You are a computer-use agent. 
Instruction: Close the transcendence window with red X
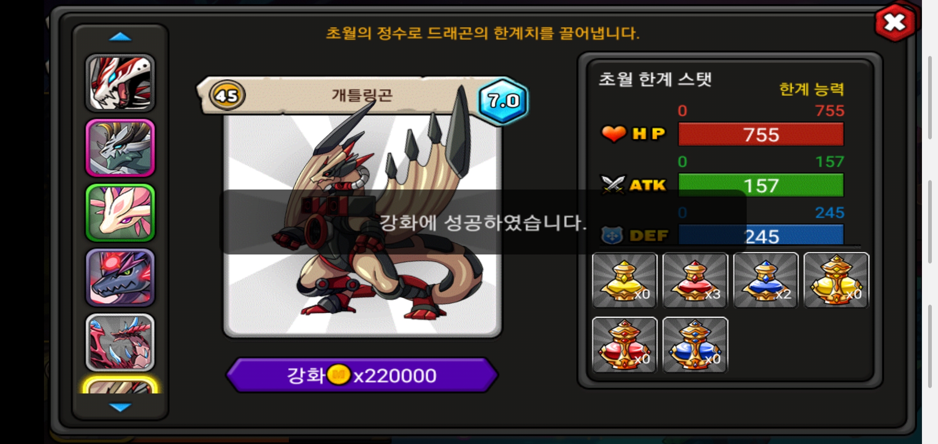coord(895,22)
